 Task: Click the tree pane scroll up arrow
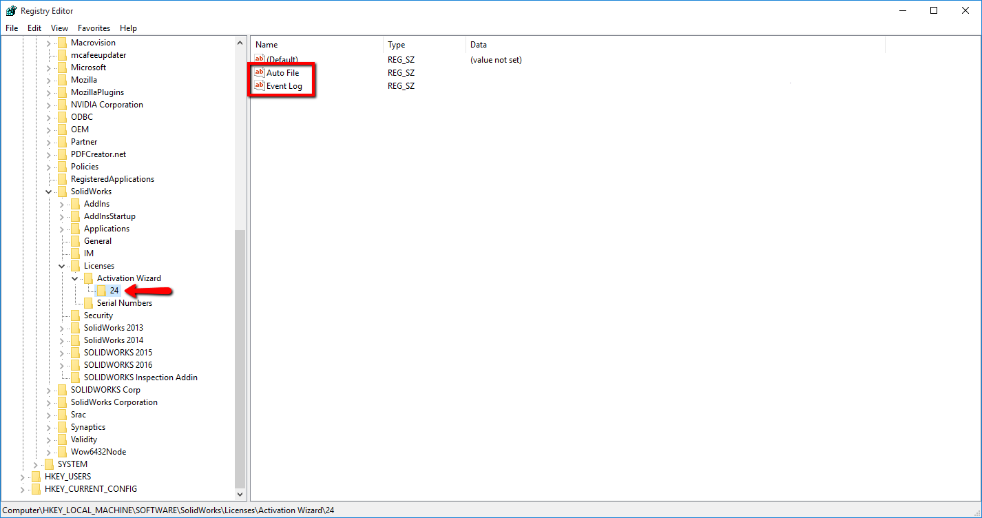pos(240,43)
